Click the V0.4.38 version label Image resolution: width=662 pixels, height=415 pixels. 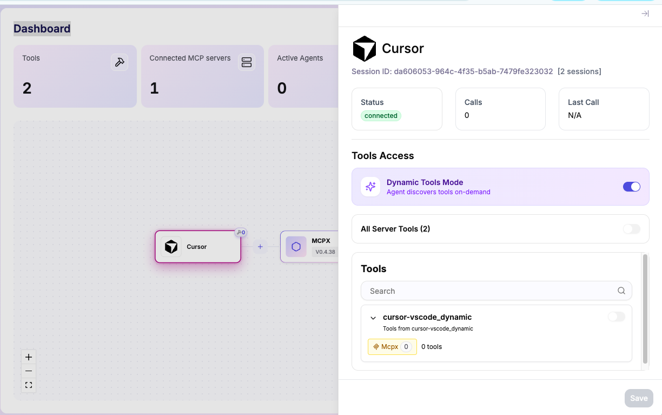325,252
